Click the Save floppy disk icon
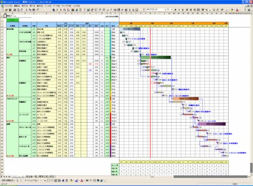Screen dimensions: 253x186 tap(10, 10)
